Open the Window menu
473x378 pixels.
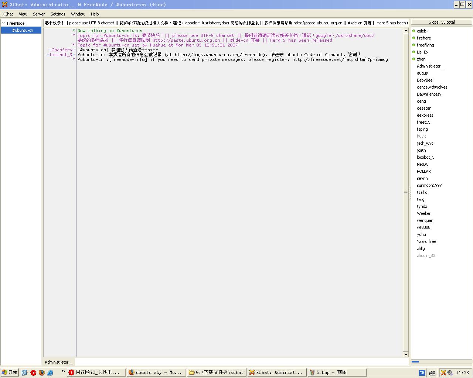click(x=78, y=14)
